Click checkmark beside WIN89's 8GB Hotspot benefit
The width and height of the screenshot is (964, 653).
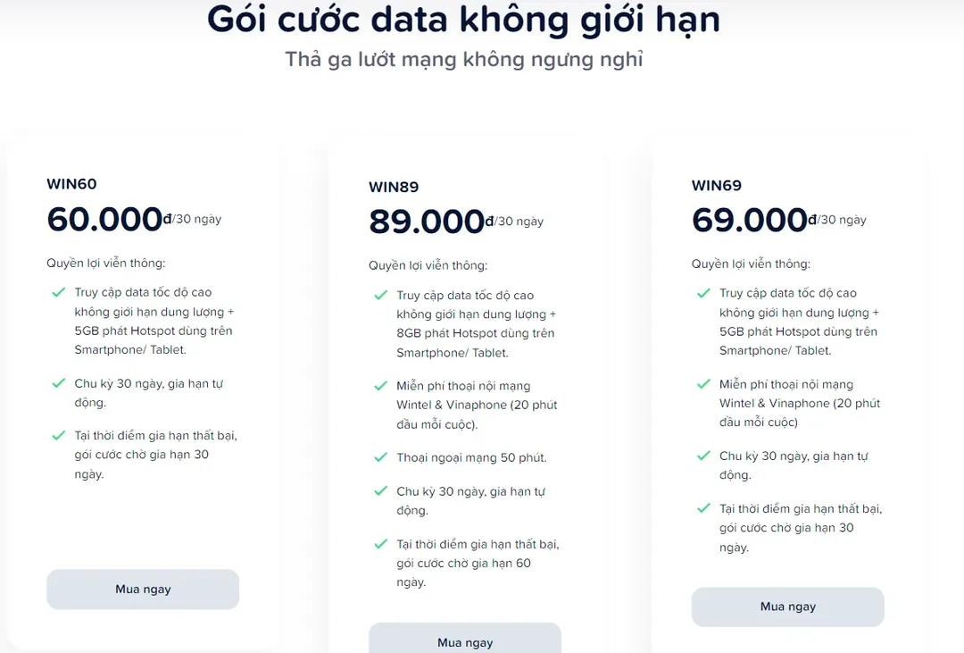click(x=381, y=295)
